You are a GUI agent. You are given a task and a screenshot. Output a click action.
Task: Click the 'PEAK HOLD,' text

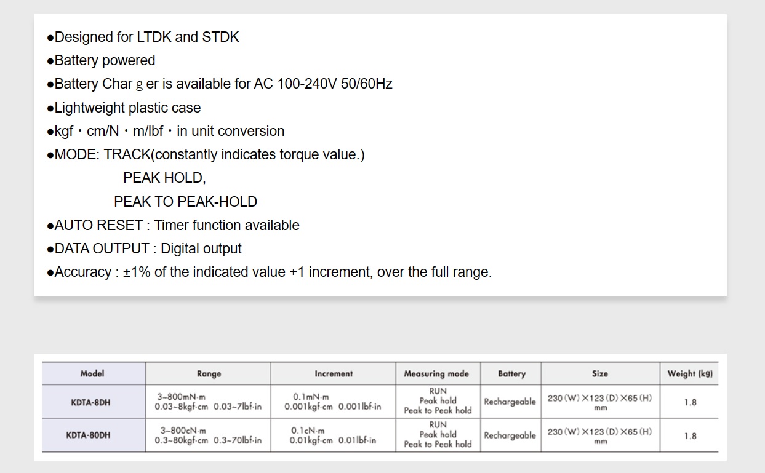[164, 178]
